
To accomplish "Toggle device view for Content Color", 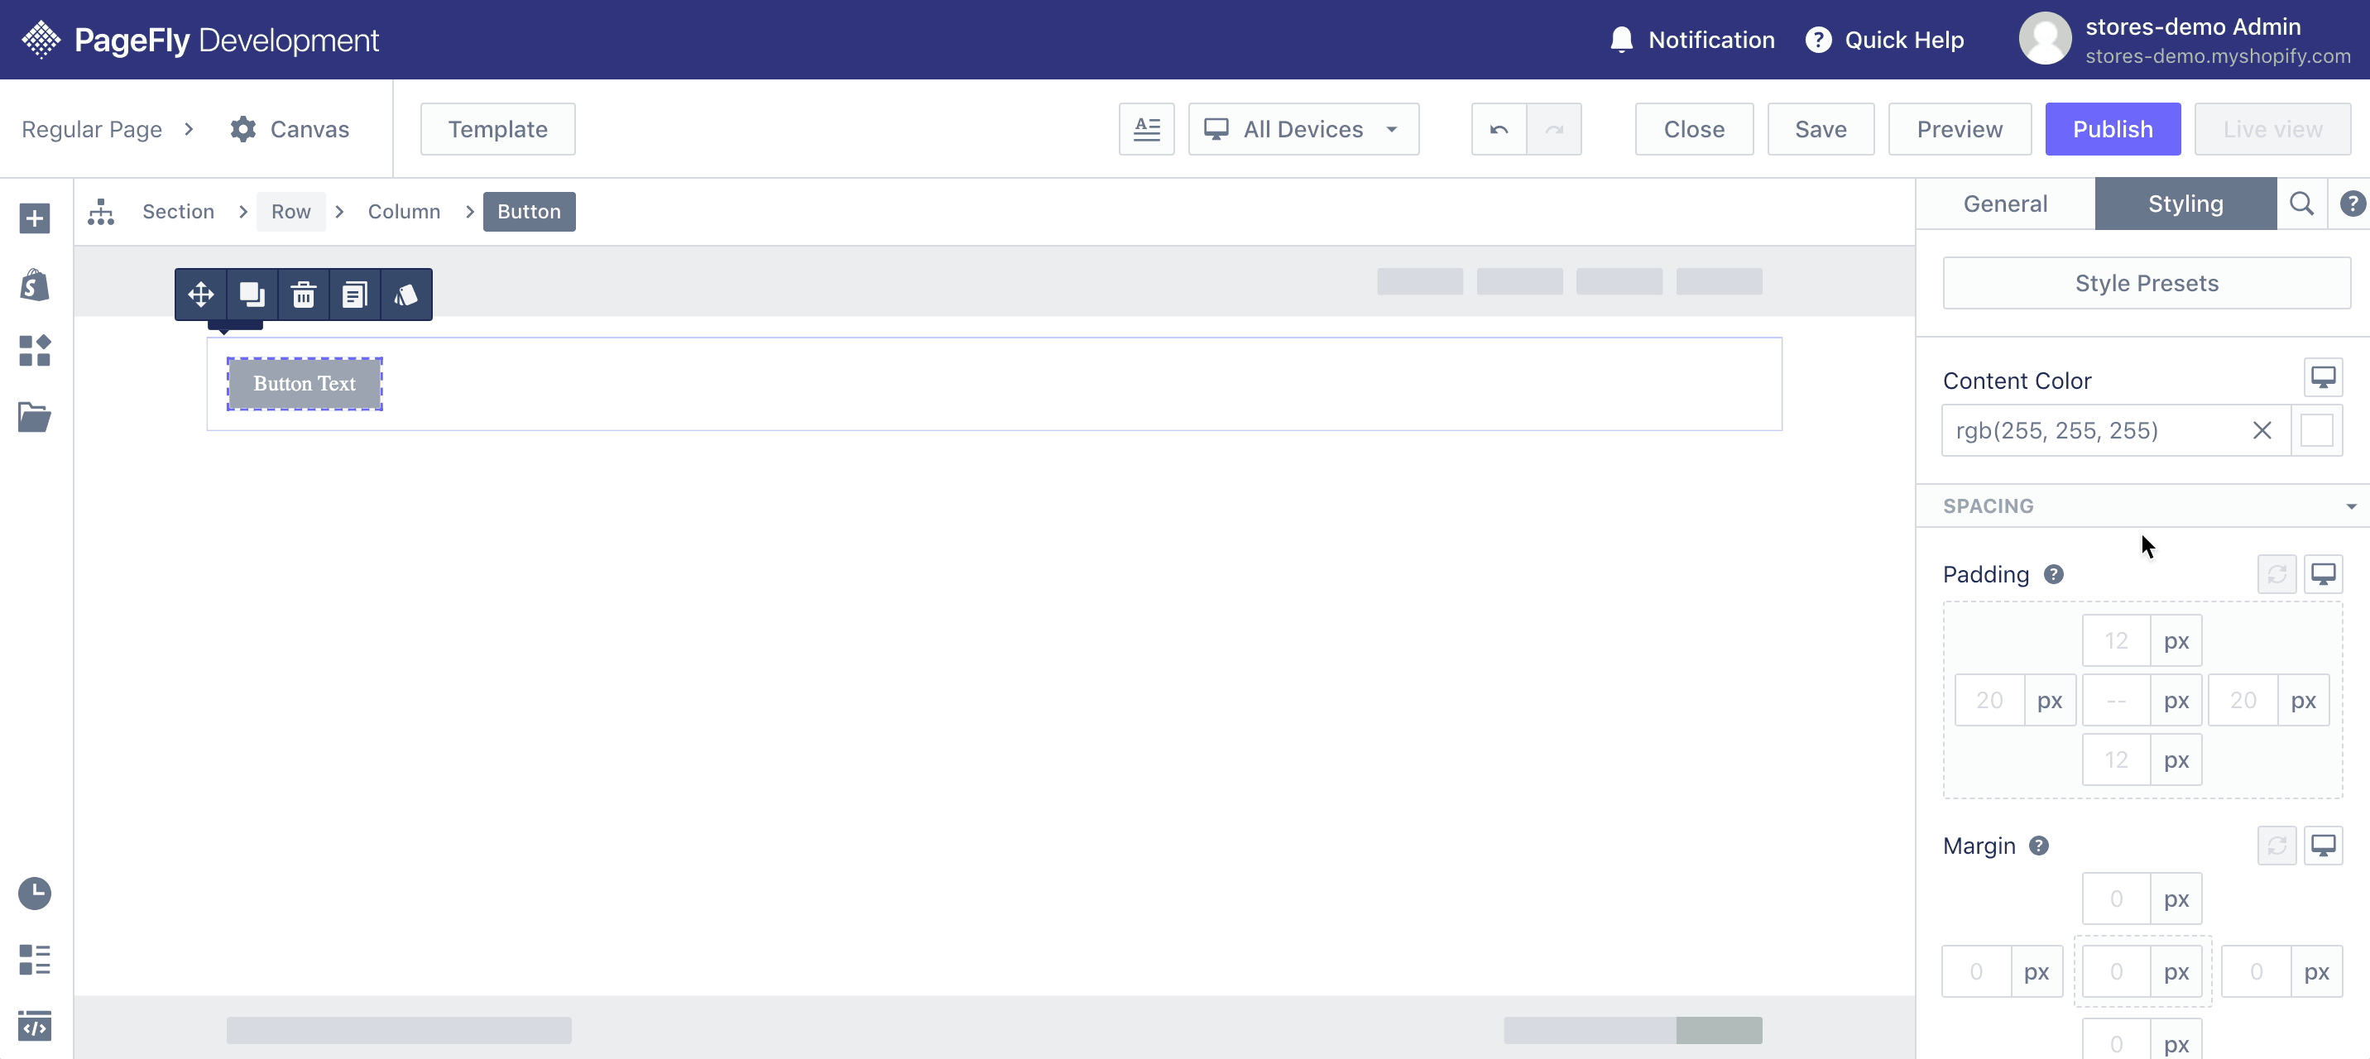I will click(x=2323, y=377).
